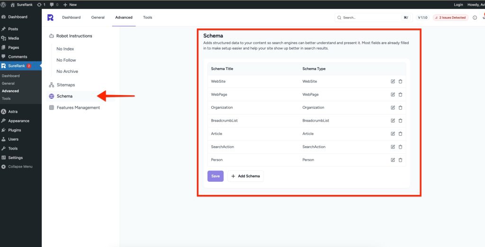Open the updates icon in admin bar
The image size is (485, 247).
point(41,5)
